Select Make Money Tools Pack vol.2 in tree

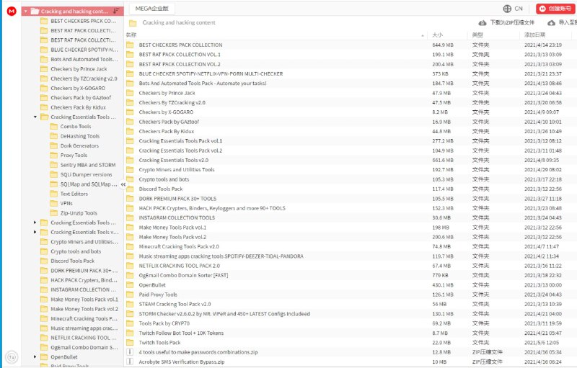pos(84,309)
